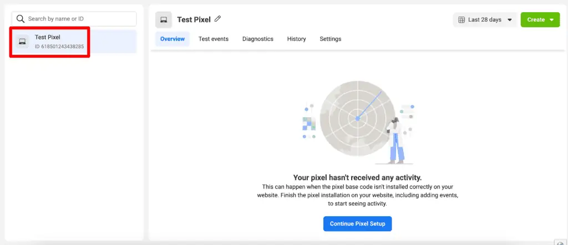Expand the caret arrow next to Last 28 days
The height and width of the screenshot is (245, 568).
tap(510, 20)
